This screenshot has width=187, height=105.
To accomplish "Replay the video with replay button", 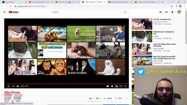I will 8,86.
